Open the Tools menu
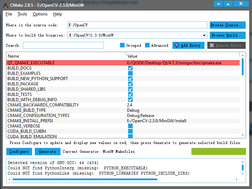The width and height of the screenshot is (252, 189). point(22,14)
